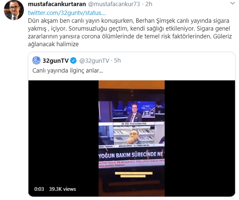Image resolution: width=239 pixels, height=200 pixels.
Task: Click the 2h tweet timestamp
Action: click(x=149, y=4)
